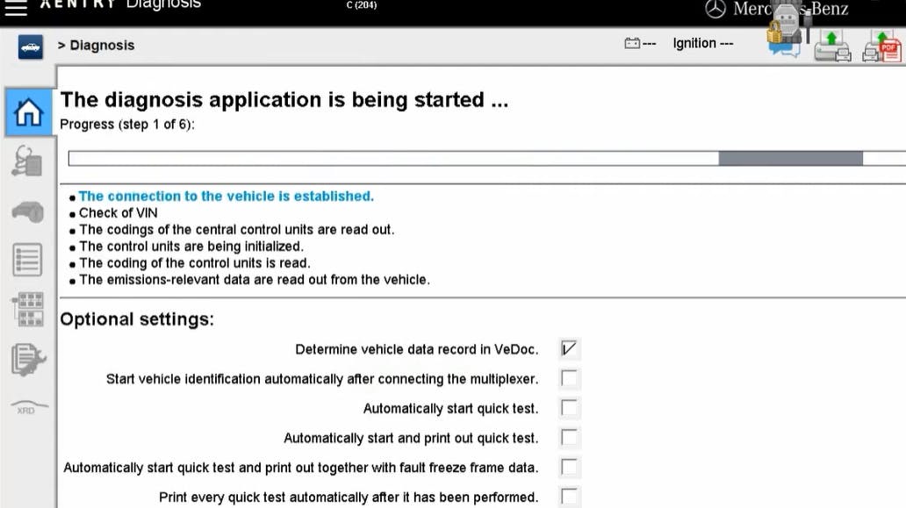The width and height of the screenshot is (906, 508).
Task: Click 'The emissions-relevant data are read out' step
Action: pyautogui.click(x=255, y=280)
